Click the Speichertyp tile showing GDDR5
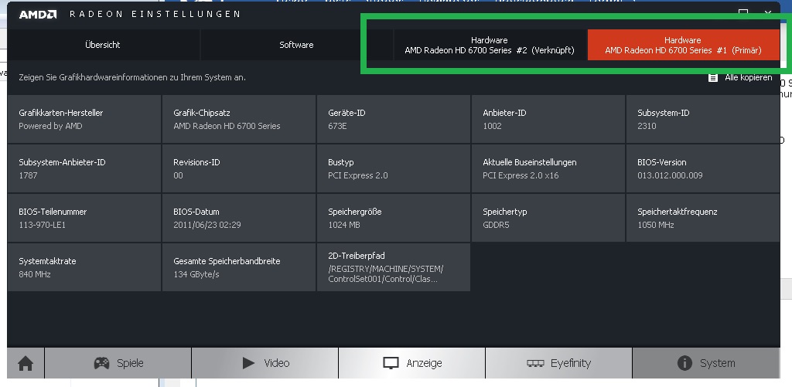The width and height of the screenshot is (792, 387). click(548, 218)
